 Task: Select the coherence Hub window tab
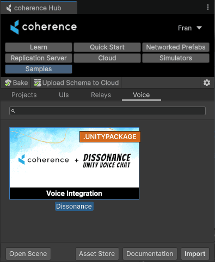39,8
